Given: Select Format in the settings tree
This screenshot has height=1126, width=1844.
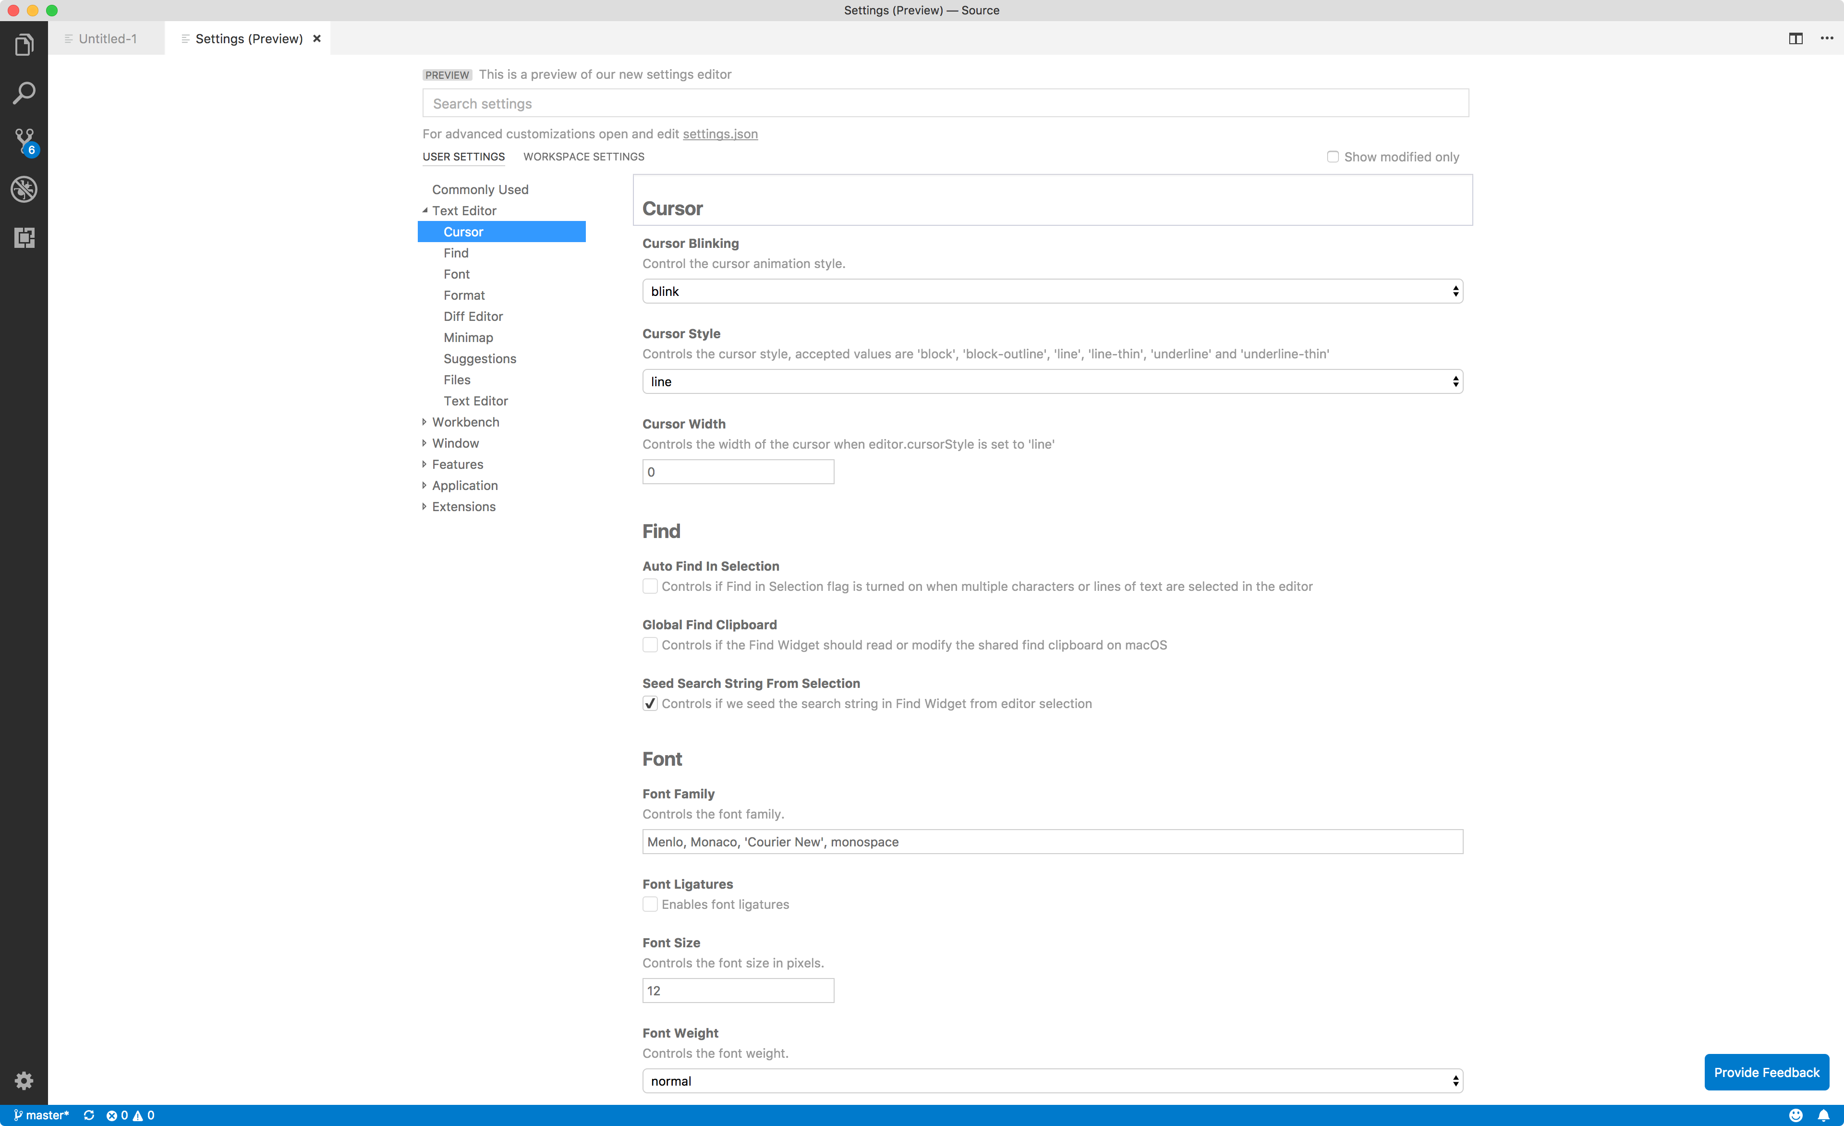Looking at the screenshot, I should tap(464, 295).
